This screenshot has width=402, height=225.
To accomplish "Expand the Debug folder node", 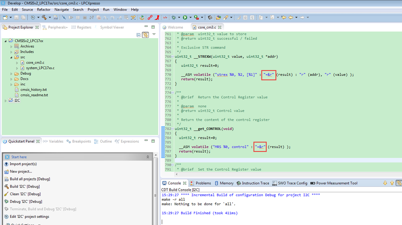I will (x=11, y=74).
